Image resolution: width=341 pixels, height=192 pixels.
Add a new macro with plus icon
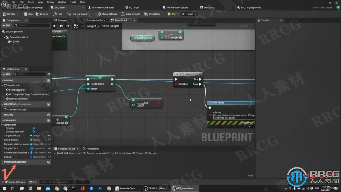point(48,115)
